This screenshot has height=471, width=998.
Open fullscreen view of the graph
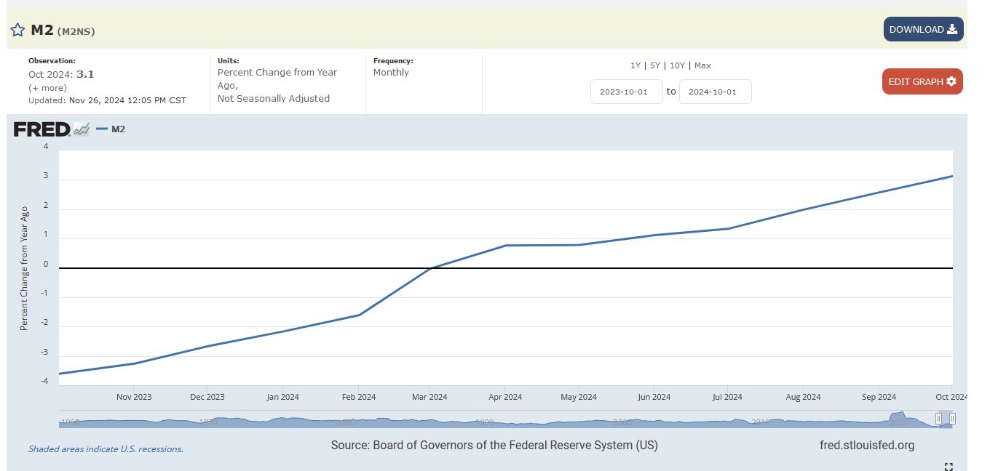pos(948,466)
